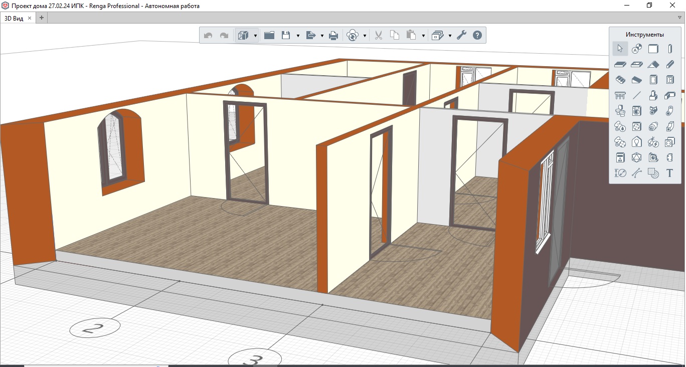The image size is (686, 367).
Task: Select the Dimension tool
Action: coord(620,173)
